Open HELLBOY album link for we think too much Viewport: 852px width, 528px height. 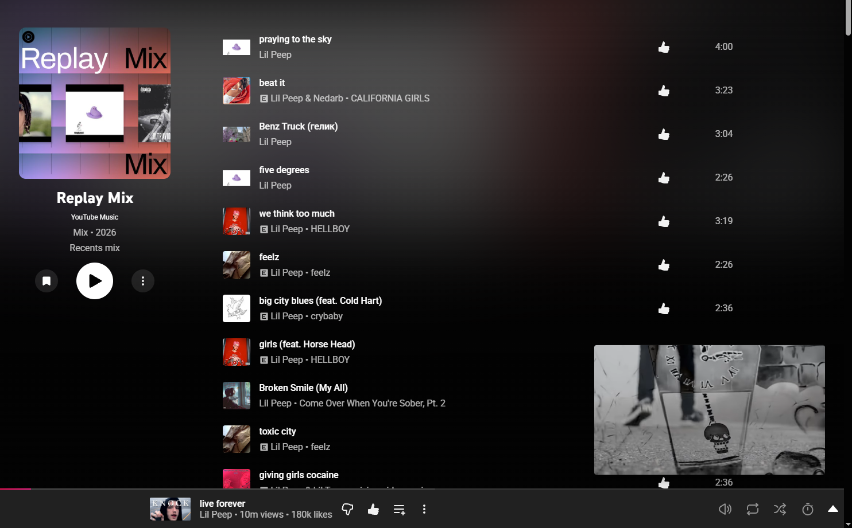pyautogui.click(x=330, y=229)
